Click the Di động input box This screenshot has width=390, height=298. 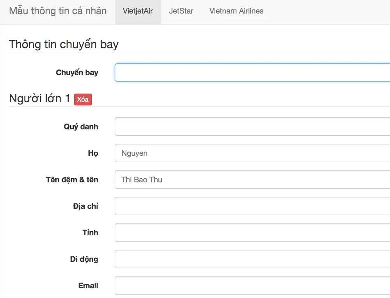pyautogui.click(x=252, y=259)
